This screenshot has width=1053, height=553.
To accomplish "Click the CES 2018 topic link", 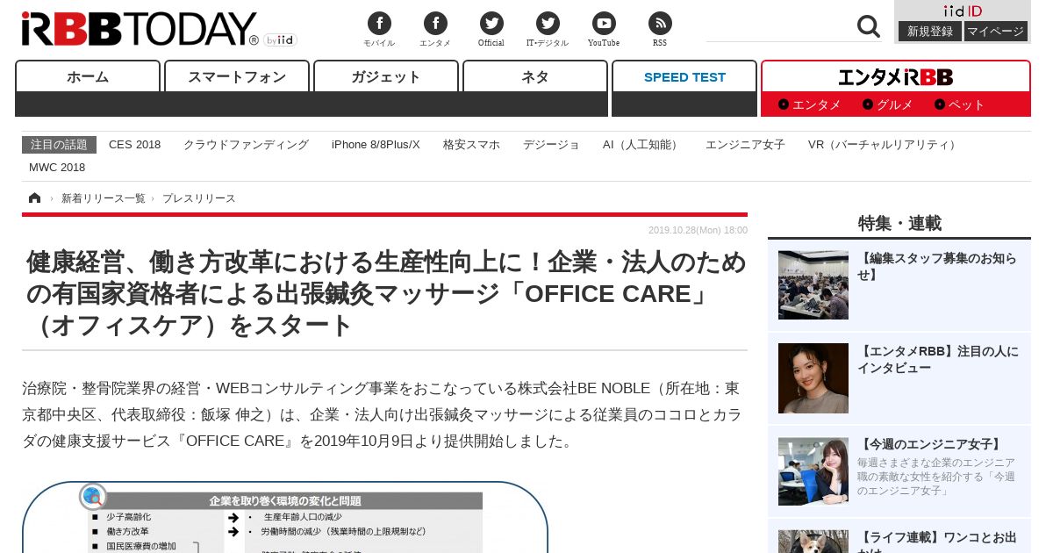I will (134, 145).
